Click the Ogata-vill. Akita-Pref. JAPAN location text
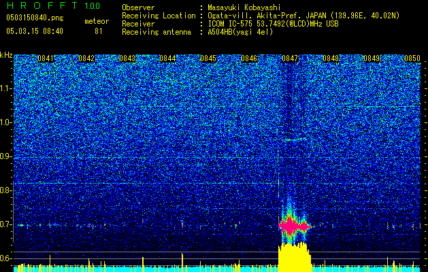Viewport: 428px width, 272px height. (x=303, y=16)
